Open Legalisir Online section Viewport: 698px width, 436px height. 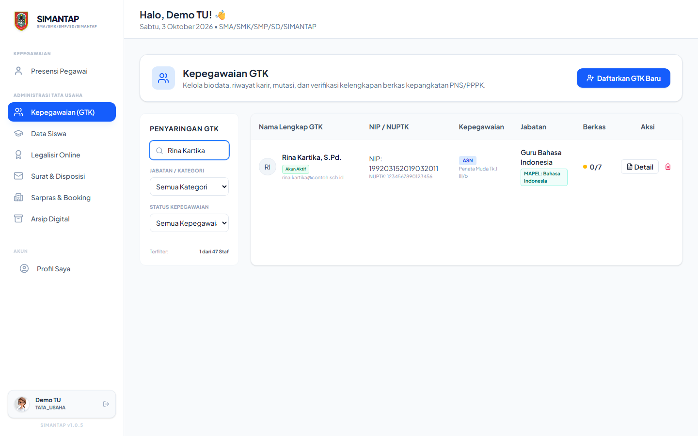tap(62, 155)
